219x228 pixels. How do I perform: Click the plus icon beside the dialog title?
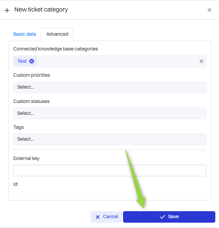click(7, 10)
